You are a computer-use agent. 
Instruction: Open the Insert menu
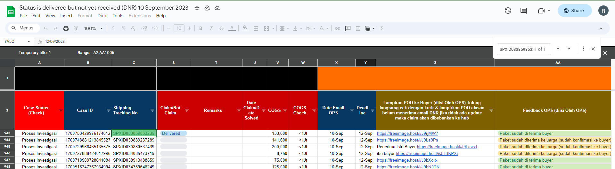point(66,16)
